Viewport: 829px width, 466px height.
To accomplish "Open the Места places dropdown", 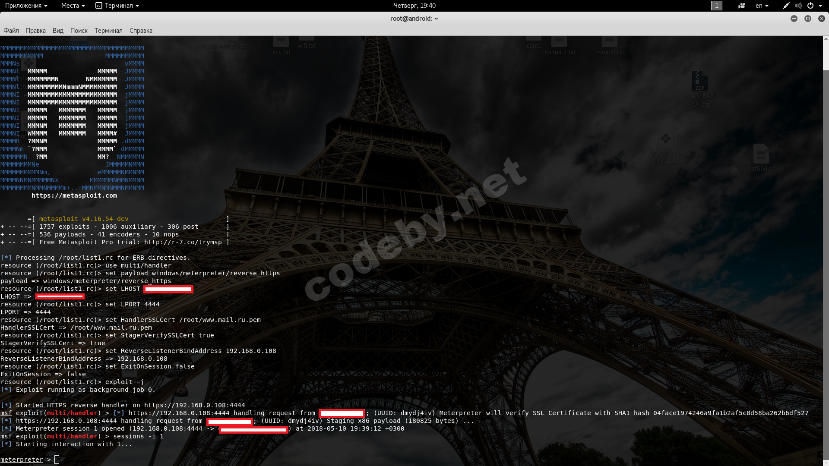I will (x=73, y=6).
